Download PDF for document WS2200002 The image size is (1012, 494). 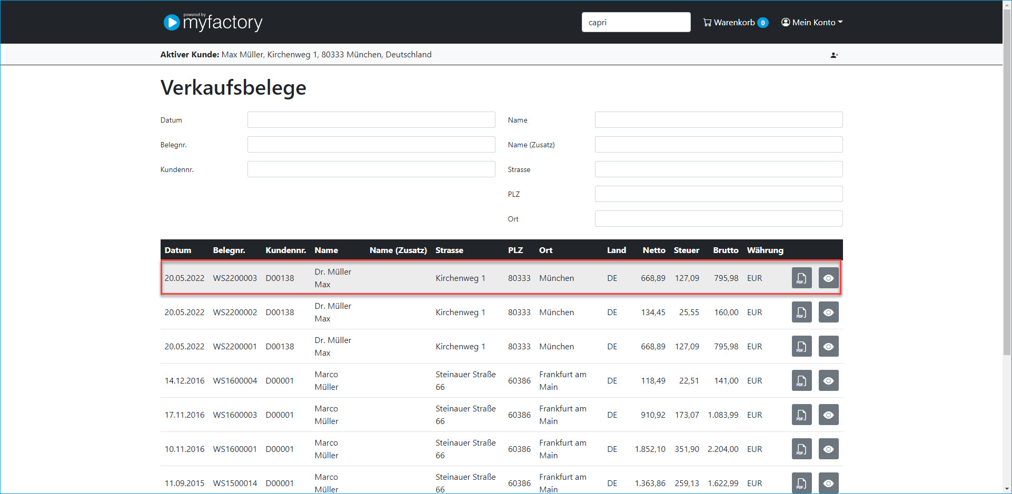[x=801, y=312]
